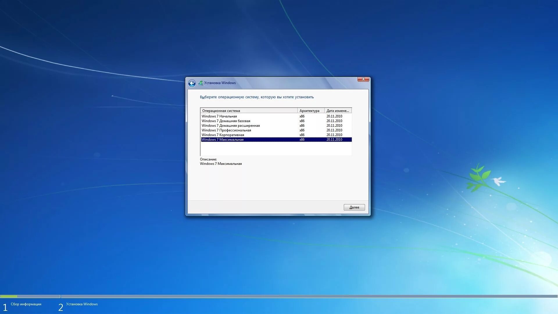Close the Установка Windows dialog
Screen dimensions: 558x314
[363, 79]
